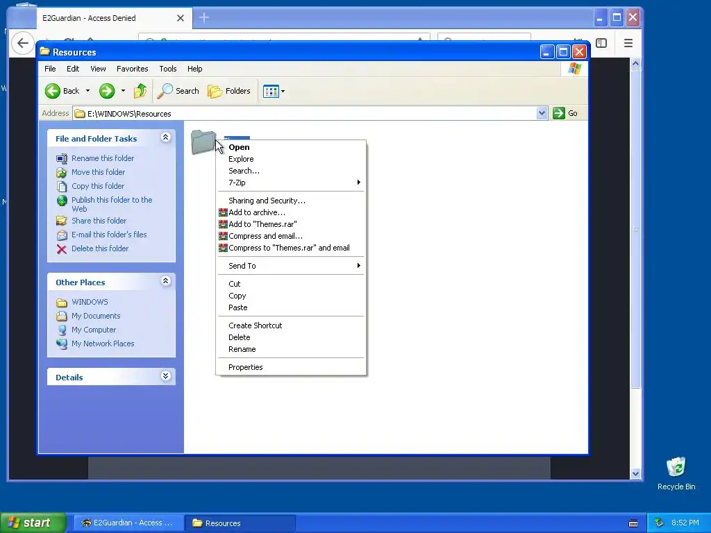The width and height of the screenshot is (711, 533).
Task: Open the Windows Start button
Action: point(33,523)
